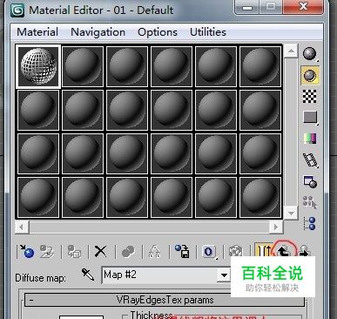
Task: Click Assign Material to Selection icon
Action: pos(74,251)
